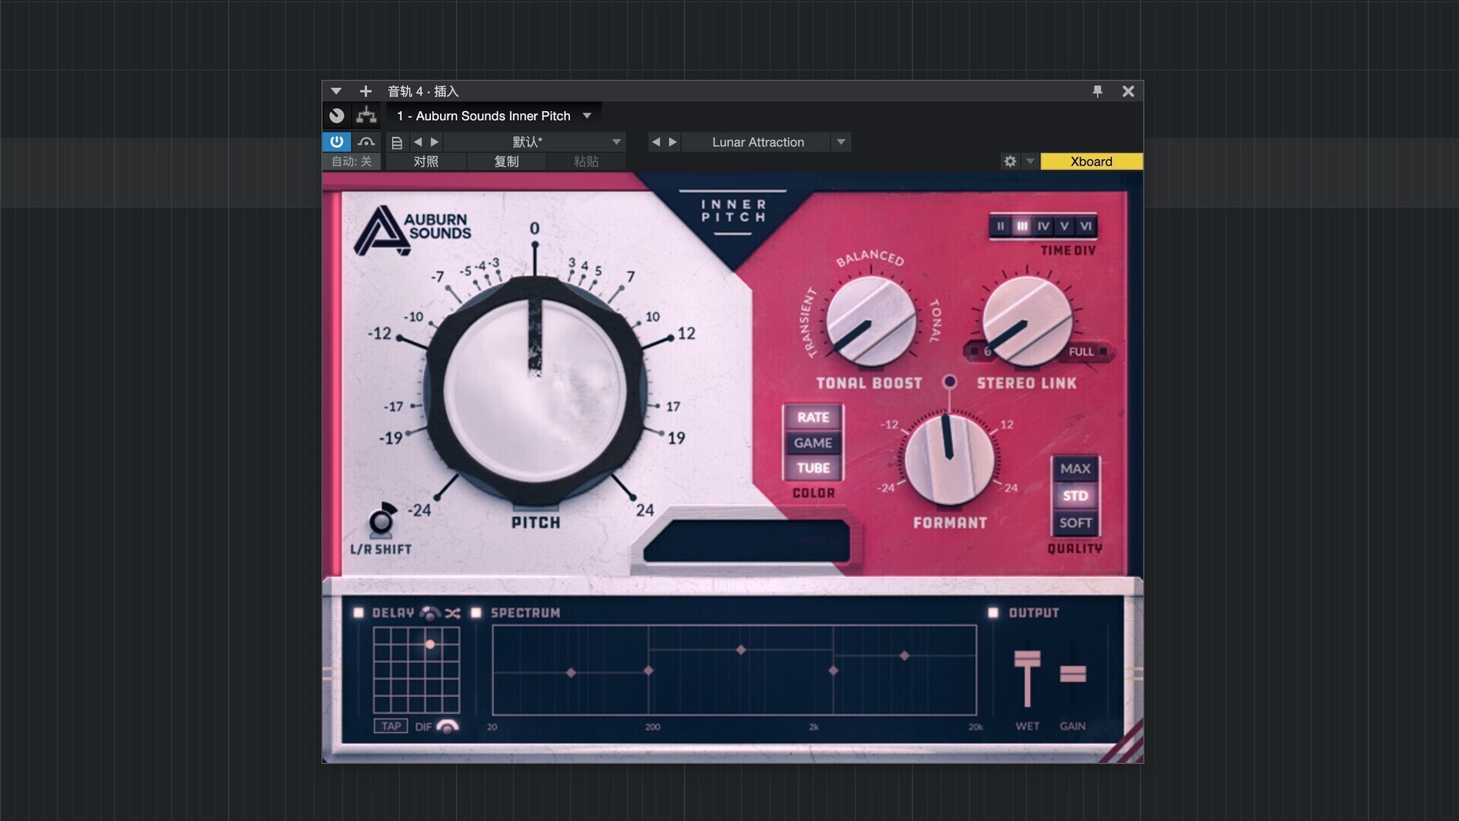Click the INNER PITCH title badge
This screenshot has height=821, width=1459.
click(733, 211)
